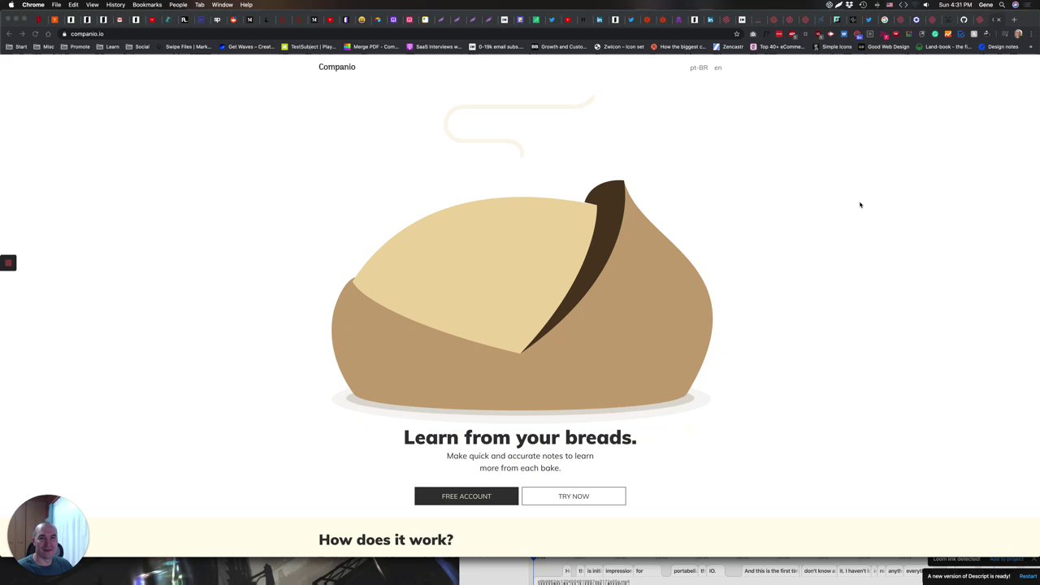Open the Design notes bookmark

(x=999, y=47)
